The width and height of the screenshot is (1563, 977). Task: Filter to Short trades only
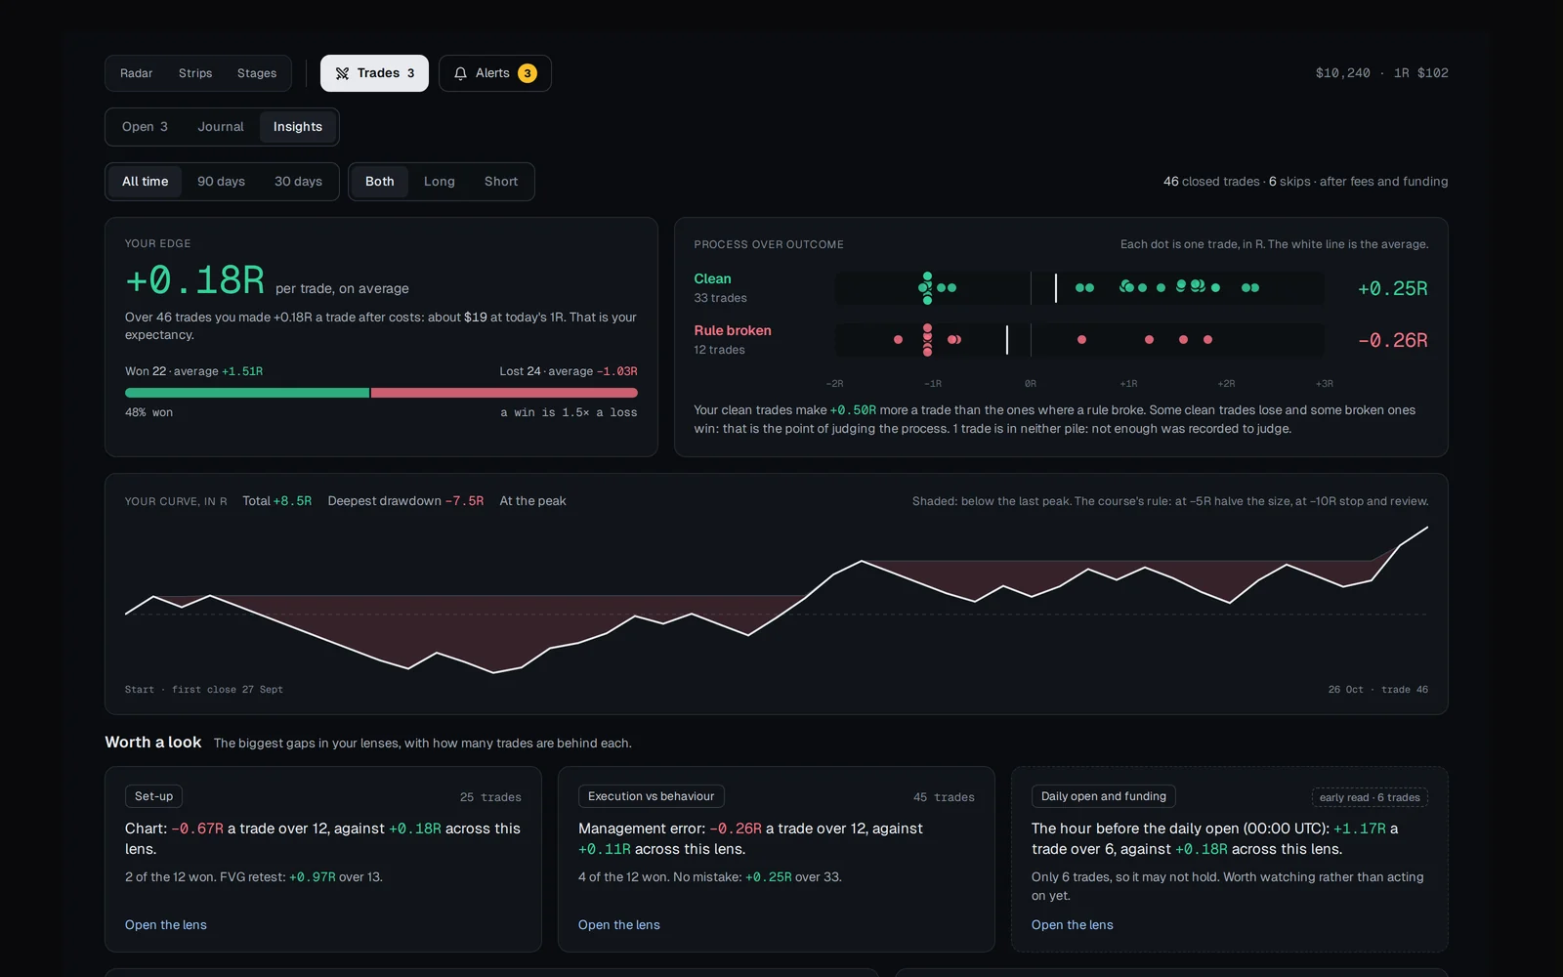[x=501, y=182]
